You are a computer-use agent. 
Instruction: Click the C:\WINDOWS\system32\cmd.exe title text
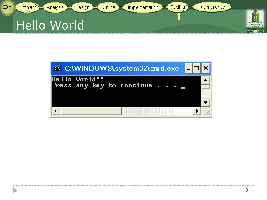tap(122, 69)
